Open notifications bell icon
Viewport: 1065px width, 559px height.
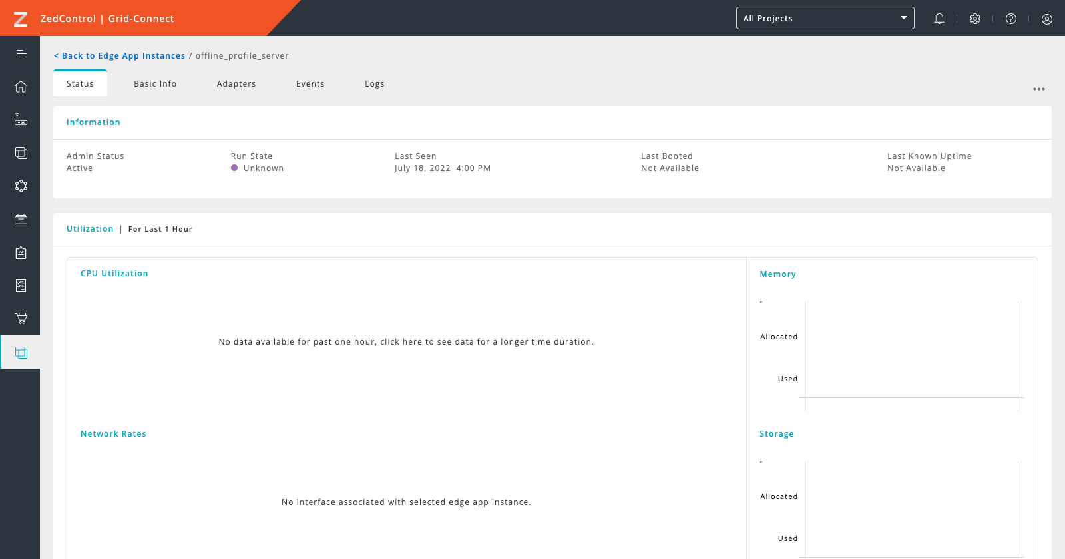point(939,19)
